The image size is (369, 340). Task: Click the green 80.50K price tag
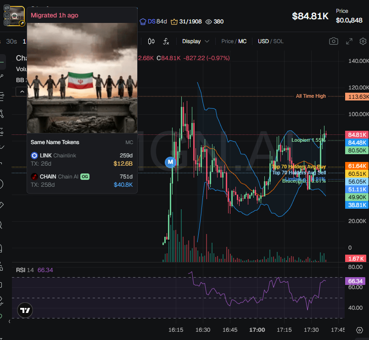pos(357,150)
